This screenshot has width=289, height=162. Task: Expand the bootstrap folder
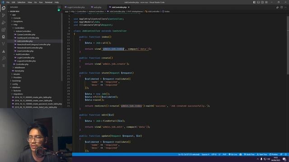coord(16,81)
